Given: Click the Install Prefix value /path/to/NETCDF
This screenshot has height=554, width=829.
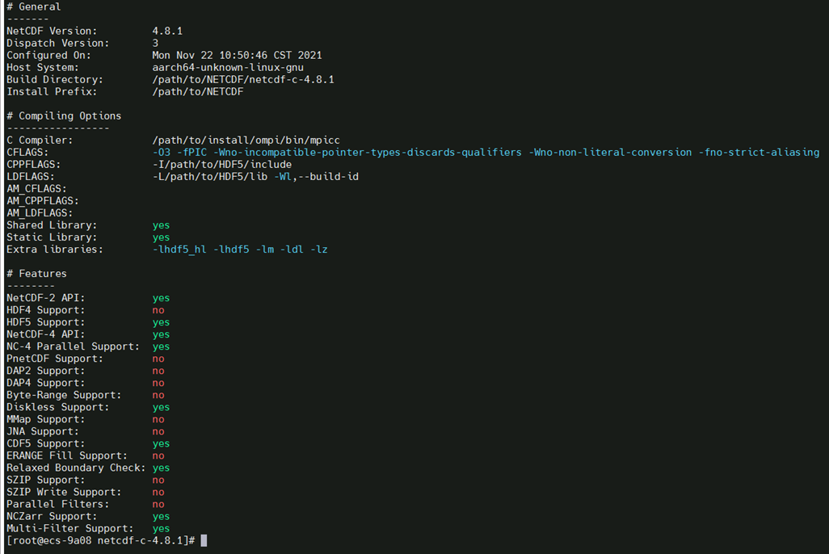Looking at the screenshot, I should [x=198, y=91].
